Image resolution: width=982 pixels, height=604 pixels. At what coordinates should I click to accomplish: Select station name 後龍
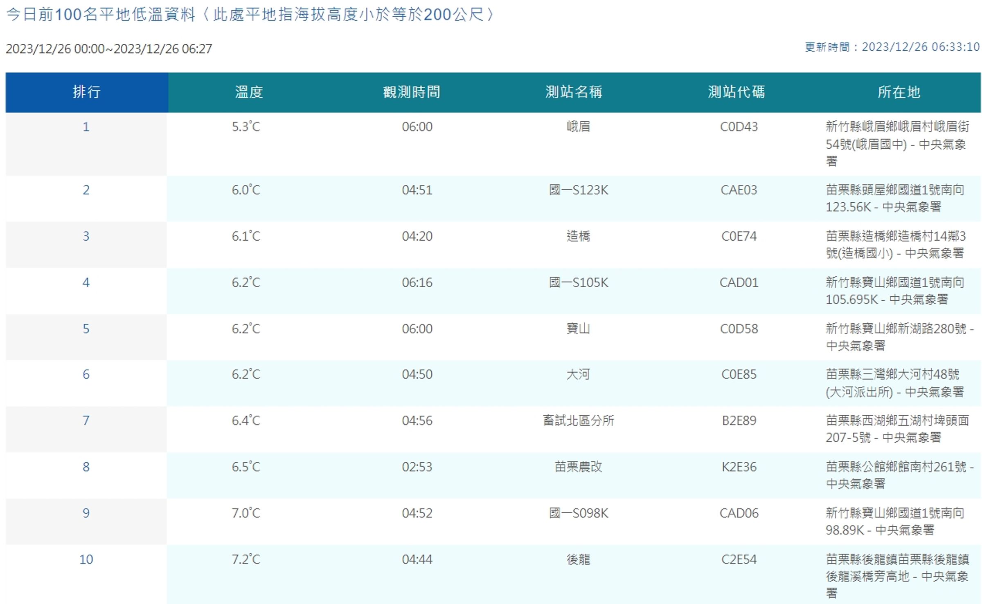tap(578, 559)
